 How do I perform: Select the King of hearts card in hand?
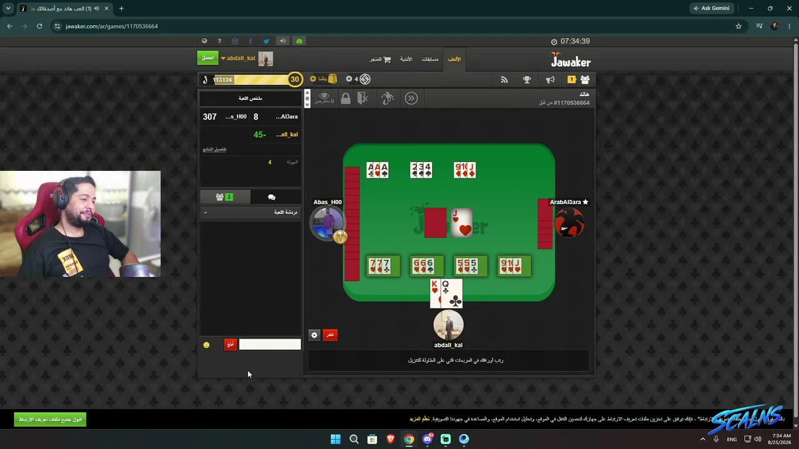[435, 294]
